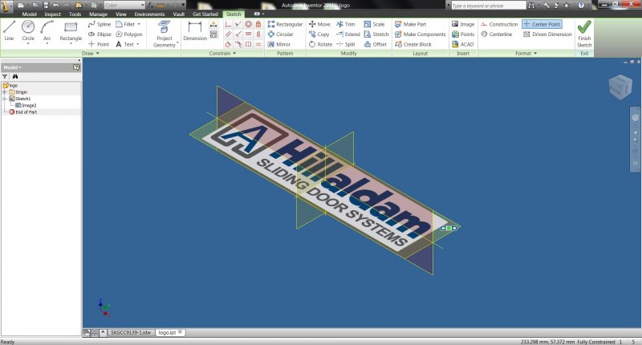The width and height of the screenshot is (642, 345).
Task: Use the Mirror pattern tool
Action: click(x=278, y=44)
